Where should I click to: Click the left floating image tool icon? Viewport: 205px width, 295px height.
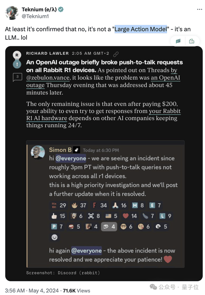coord(178,41)
